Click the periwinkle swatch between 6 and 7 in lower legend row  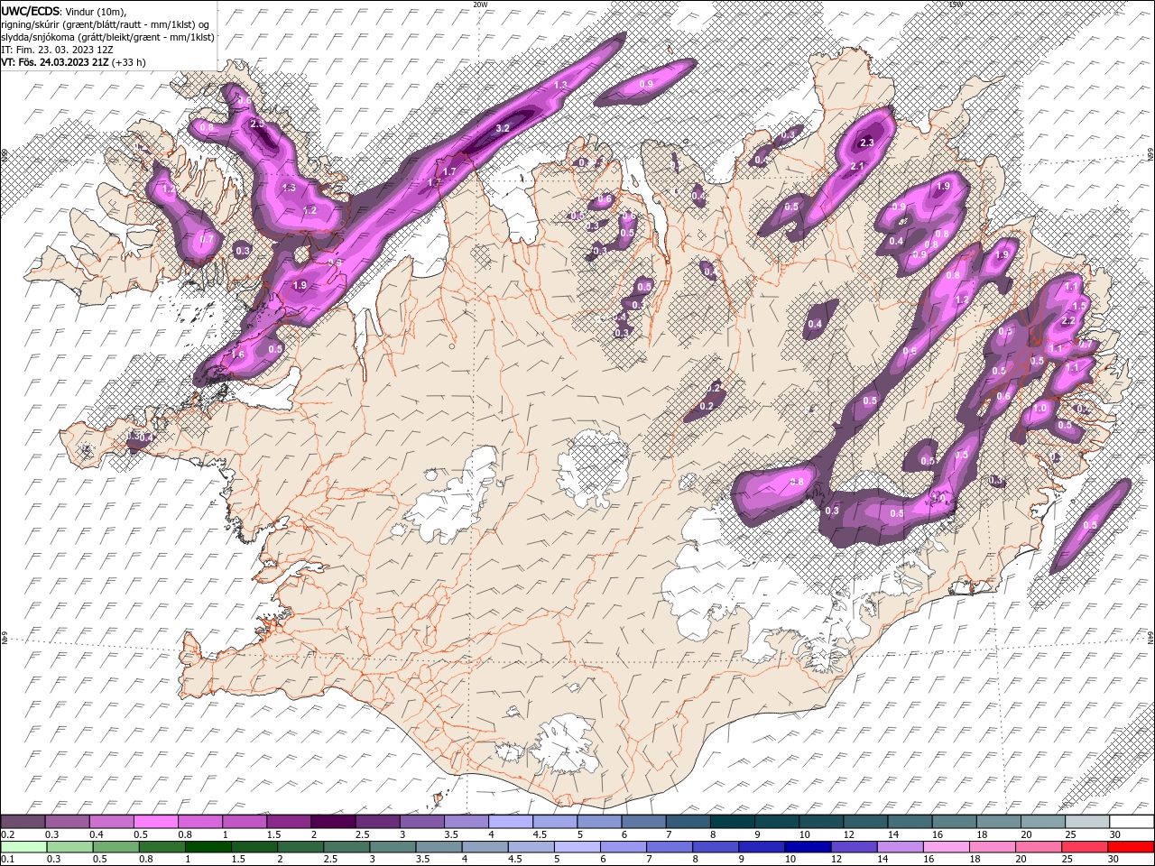click(624, 847)
